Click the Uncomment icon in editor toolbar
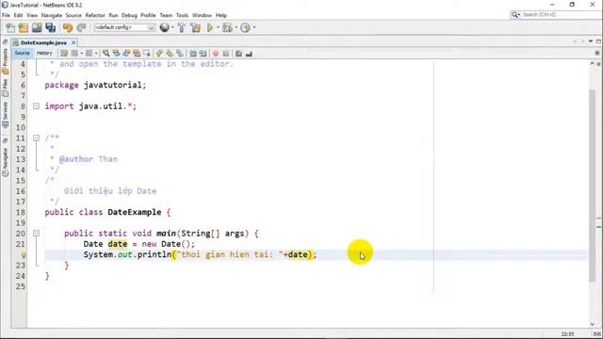The width and height of the screenshot is (603, 339). click(249, 54)
